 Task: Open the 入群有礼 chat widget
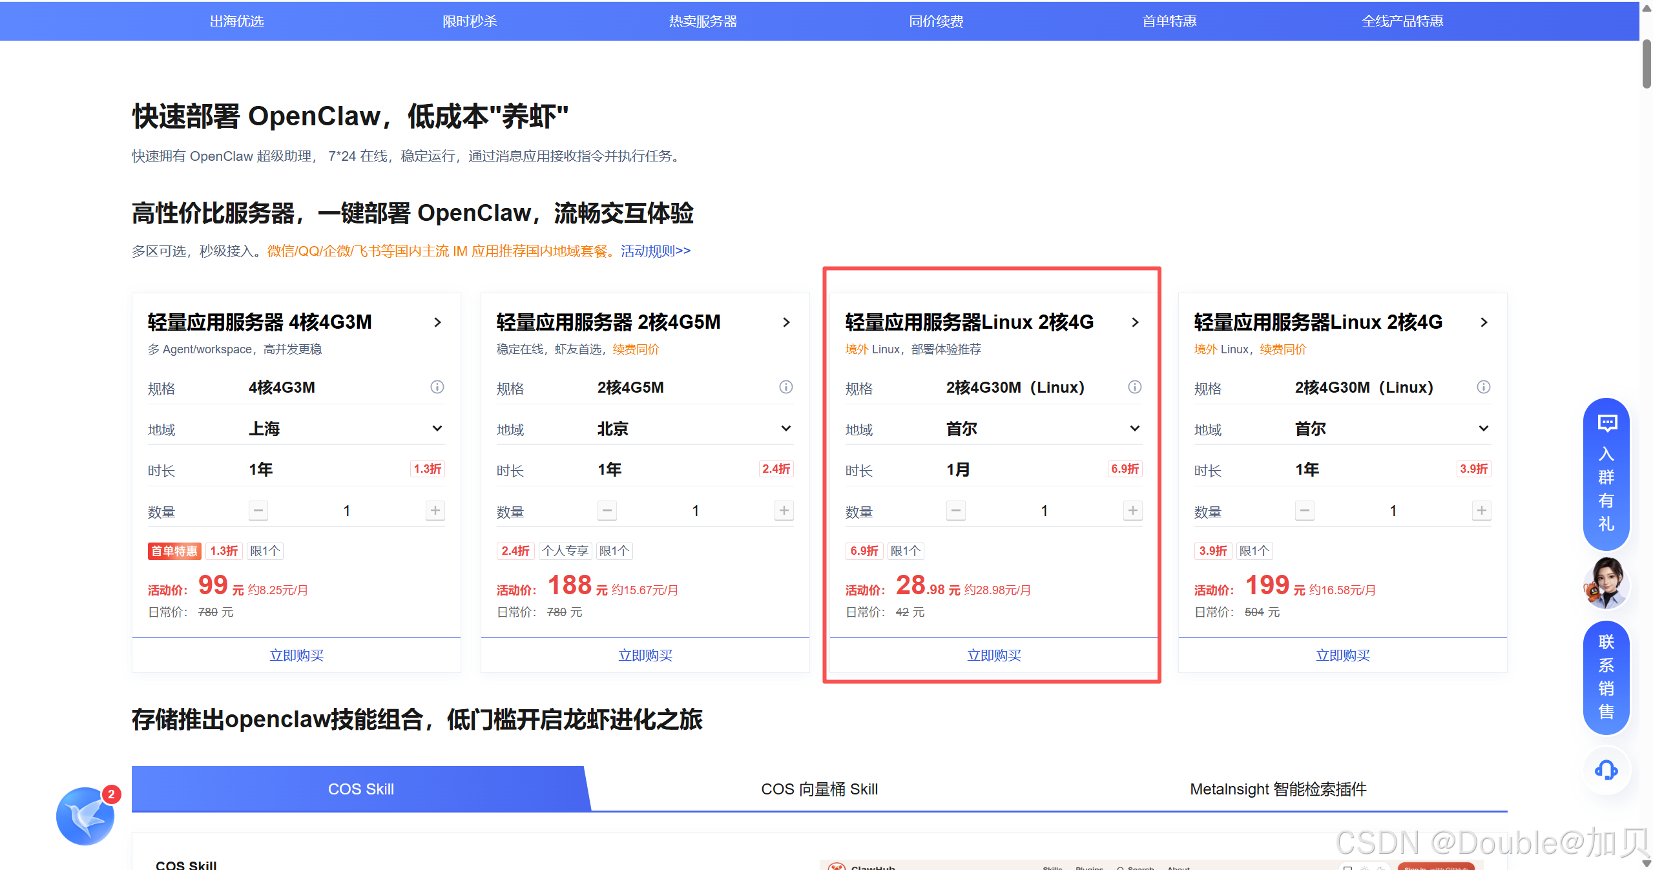click(1606, 474)
